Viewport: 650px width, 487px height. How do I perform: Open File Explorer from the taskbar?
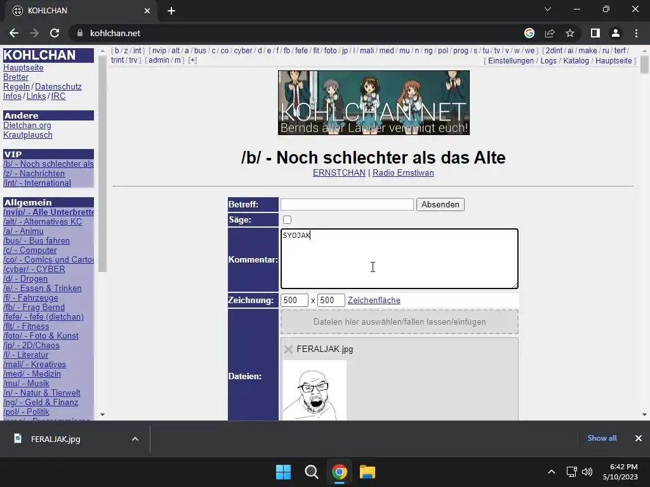368,472
